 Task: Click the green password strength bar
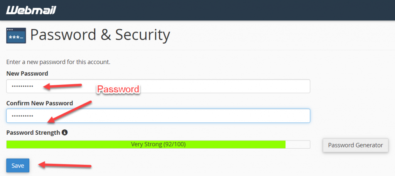tap(146, 144)
